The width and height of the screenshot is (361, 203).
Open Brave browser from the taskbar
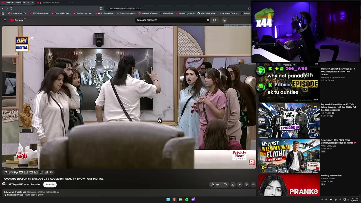click(174, 200)
